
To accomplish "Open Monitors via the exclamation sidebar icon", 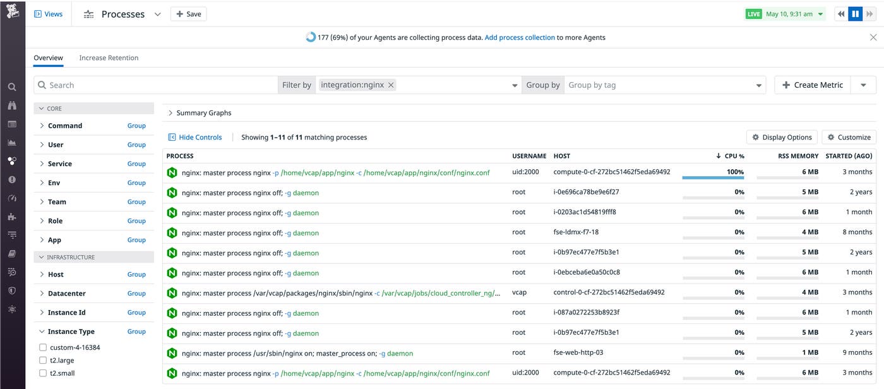I will click(x=13, y=179).
